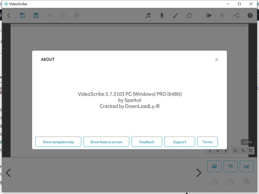
Task: Change background with the paintbrush icon
Action: [x=176, y=15]
